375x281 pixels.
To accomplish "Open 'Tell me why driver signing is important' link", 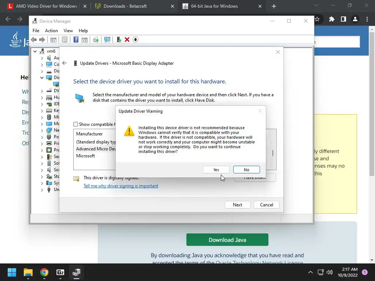I will 121,186.
